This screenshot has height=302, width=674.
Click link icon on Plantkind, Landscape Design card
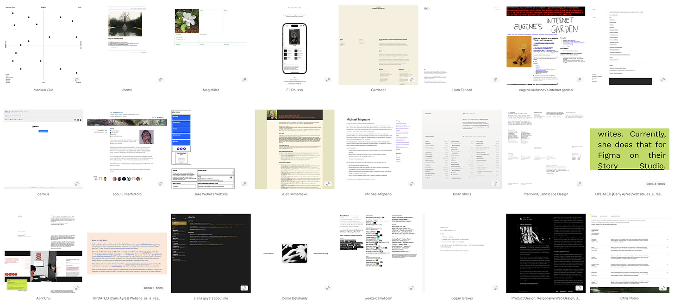point(579,184)
